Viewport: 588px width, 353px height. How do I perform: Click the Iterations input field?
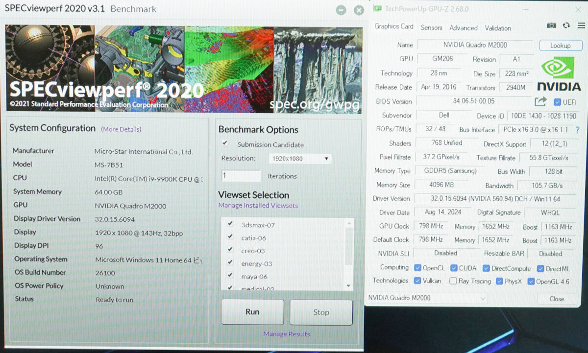tap(241, 176)
